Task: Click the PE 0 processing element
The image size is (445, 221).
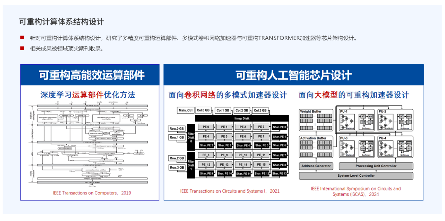Action: click(x=206, y=127)
